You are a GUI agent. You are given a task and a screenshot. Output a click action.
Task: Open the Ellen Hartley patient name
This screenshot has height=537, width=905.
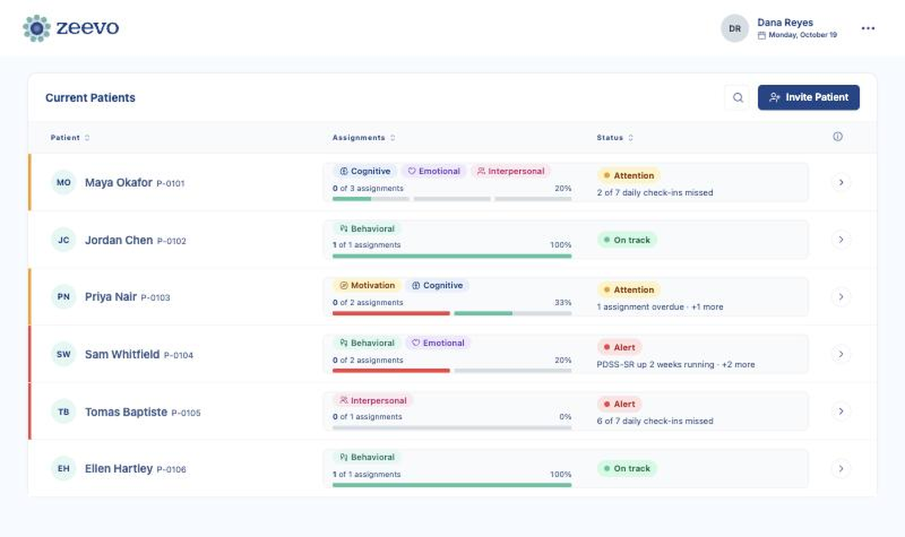pyautogui.click(x=119, y=469)
